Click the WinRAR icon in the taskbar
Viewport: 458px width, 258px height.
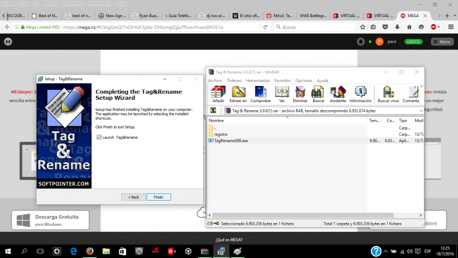(x=205, y=251)
